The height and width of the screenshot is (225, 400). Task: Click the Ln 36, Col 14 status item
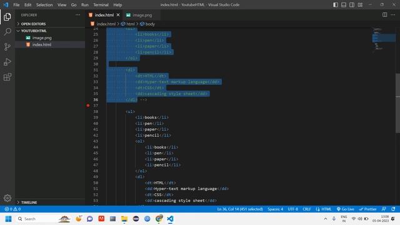point(240,209)
